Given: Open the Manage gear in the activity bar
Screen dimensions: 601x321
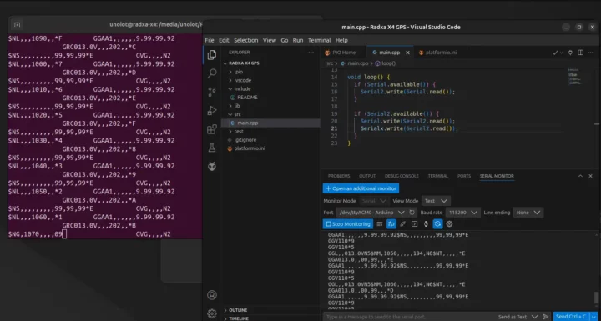Looking at the screenshot, I should click(211, 313).
